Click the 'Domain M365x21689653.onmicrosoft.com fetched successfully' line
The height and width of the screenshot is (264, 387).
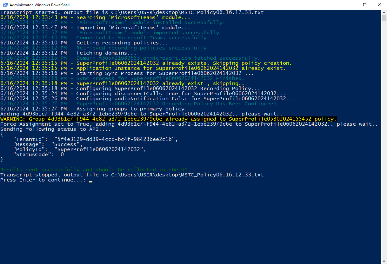[130, 58]
